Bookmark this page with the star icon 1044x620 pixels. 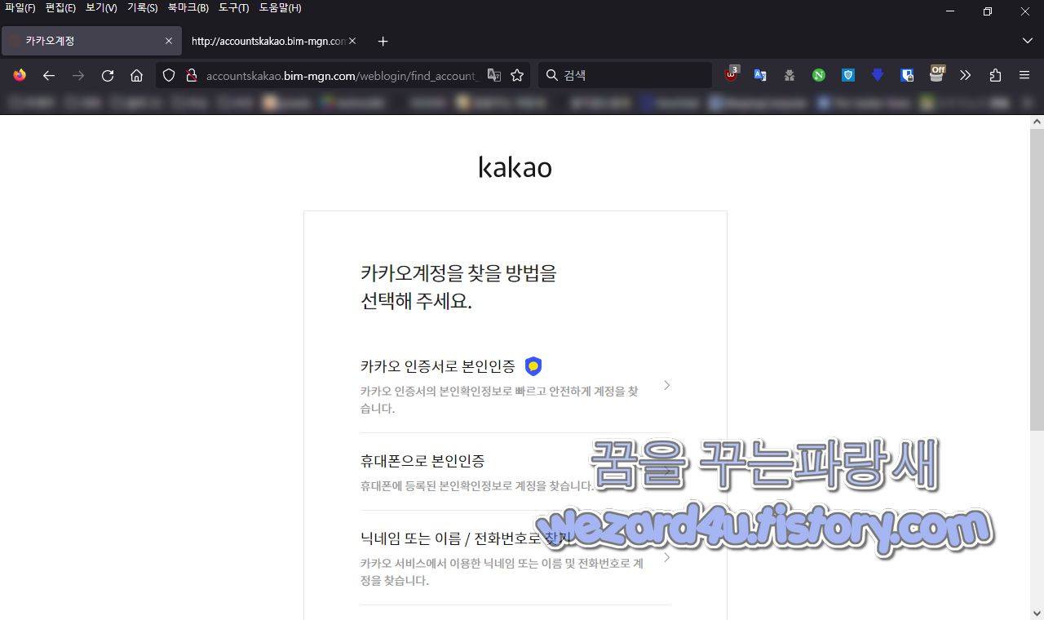coord(517,75)
